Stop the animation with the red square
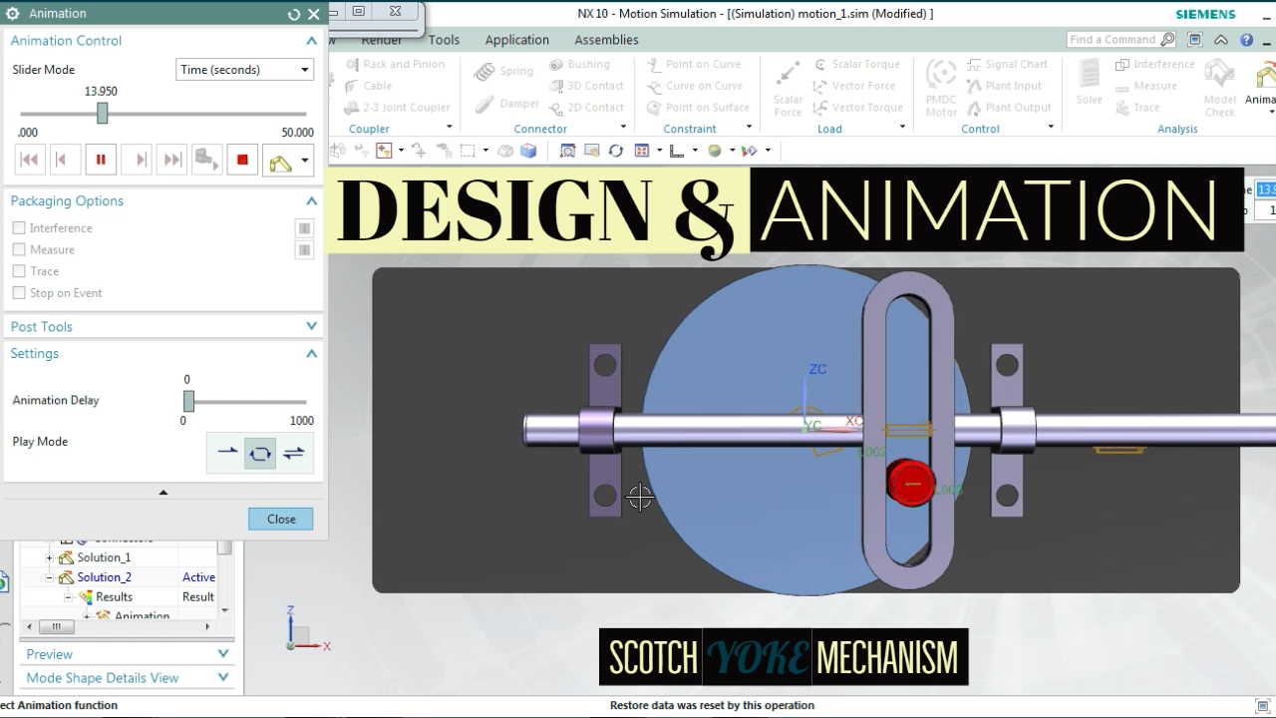 pyautogui.click(x=242, y=160)
